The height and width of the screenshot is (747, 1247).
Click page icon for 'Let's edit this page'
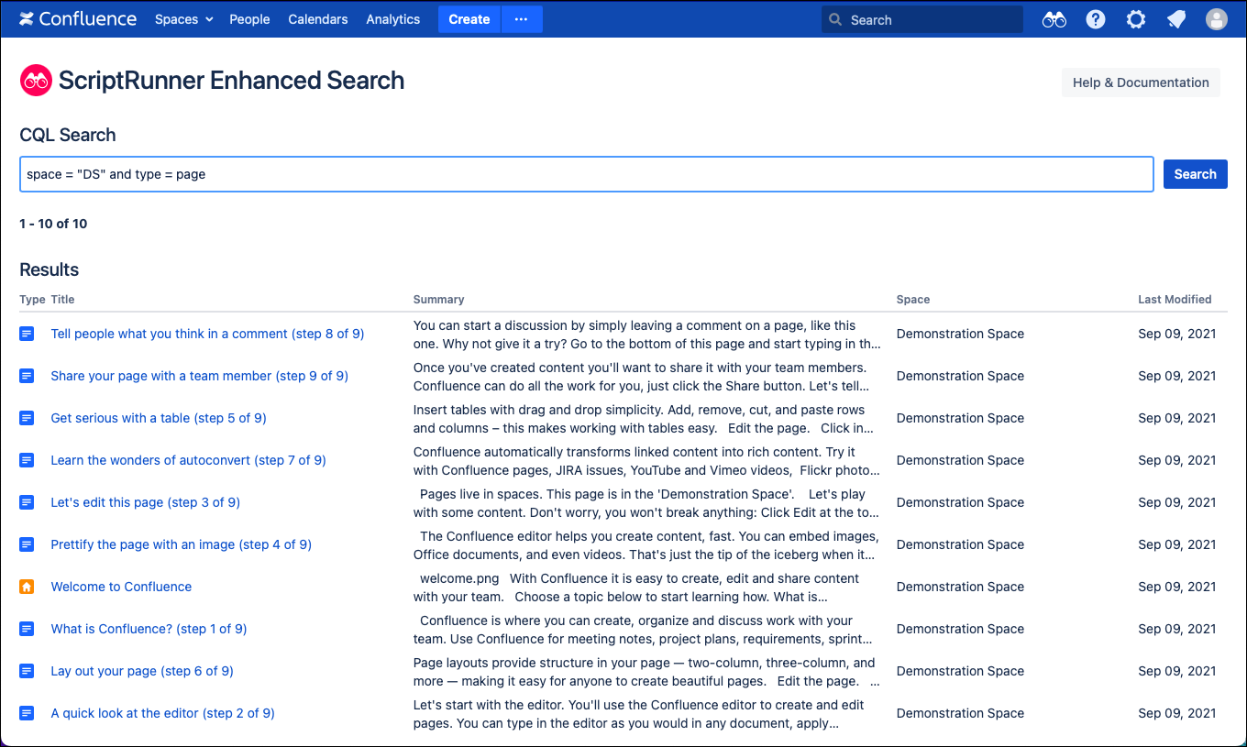point(27,502)
